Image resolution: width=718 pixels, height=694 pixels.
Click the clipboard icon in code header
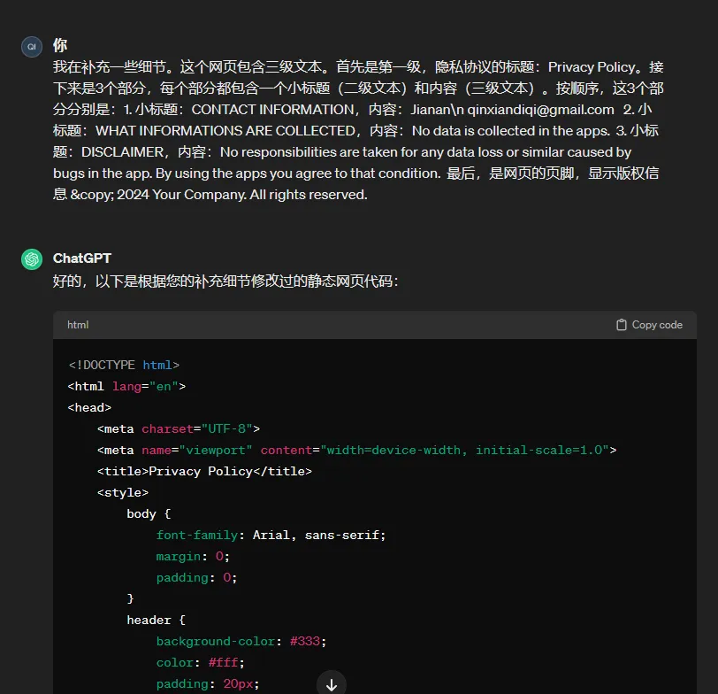point(622,325)
